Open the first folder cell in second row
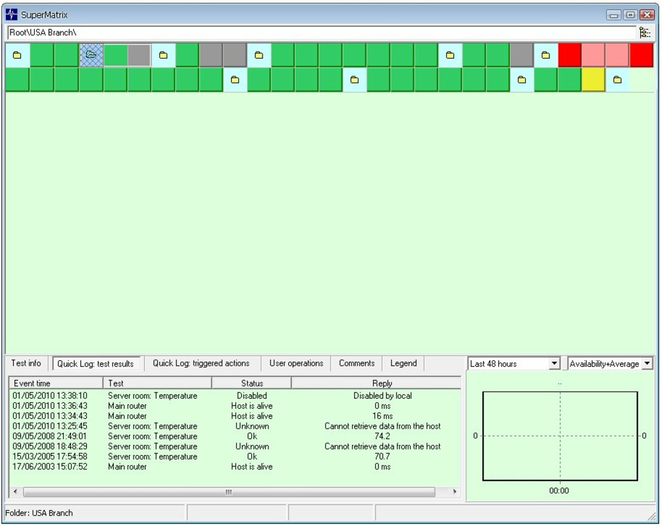 point(234,80)
